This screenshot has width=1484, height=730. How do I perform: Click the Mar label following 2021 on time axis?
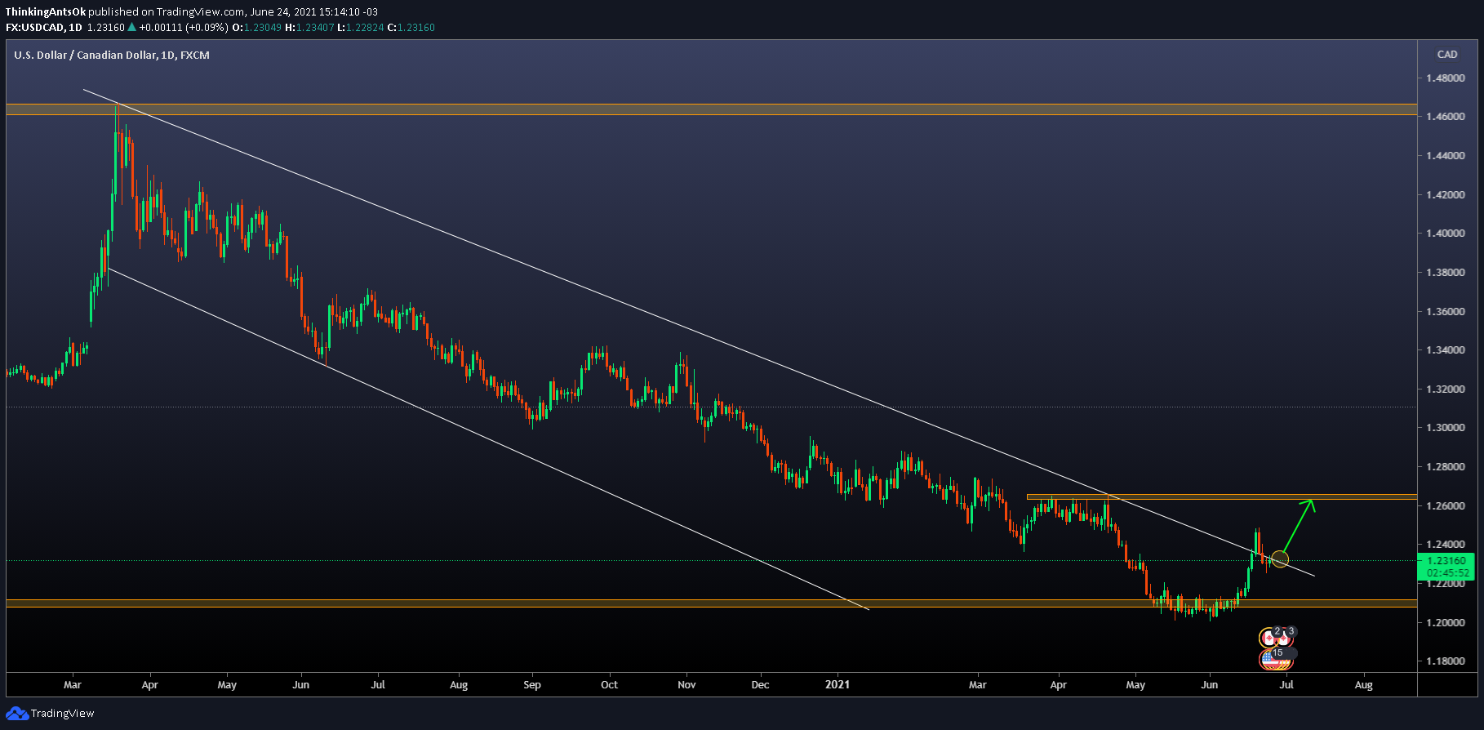click(977, 685)
